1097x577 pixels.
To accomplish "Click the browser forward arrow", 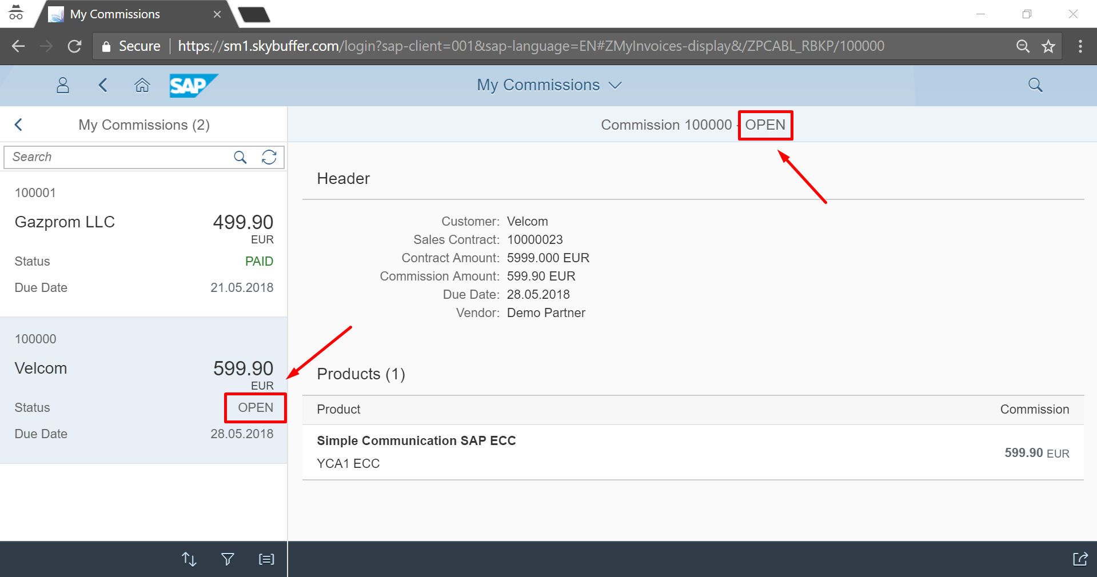I will 46,46.
